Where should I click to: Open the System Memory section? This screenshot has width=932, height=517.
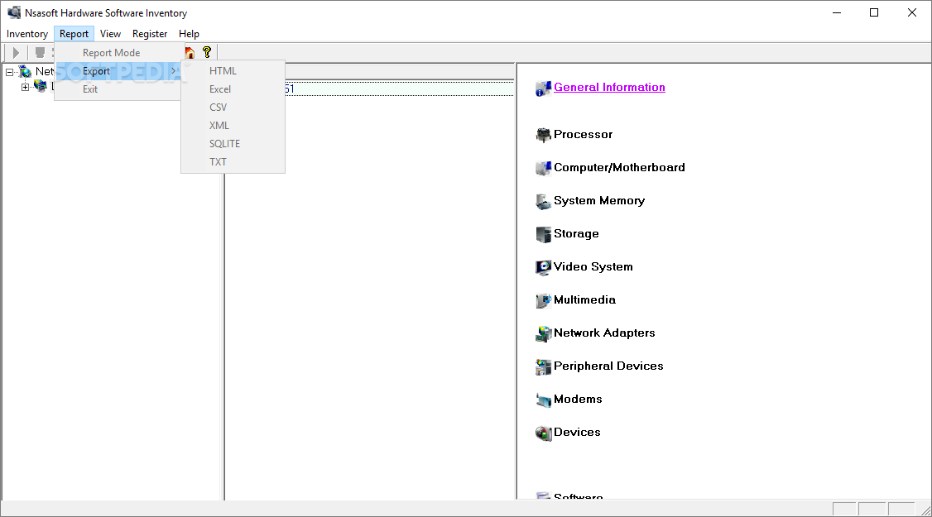click(599, 201)
